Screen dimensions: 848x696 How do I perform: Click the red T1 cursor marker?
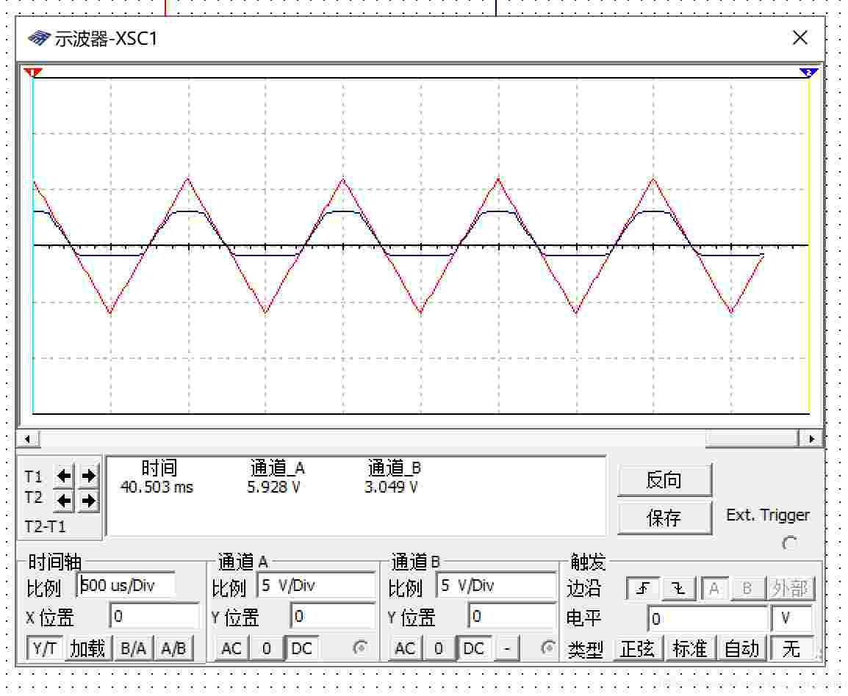click(x=32, y=72)
